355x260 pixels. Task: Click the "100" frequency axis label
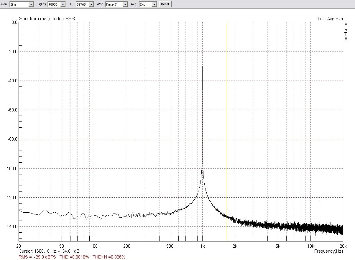click(94, 246)
